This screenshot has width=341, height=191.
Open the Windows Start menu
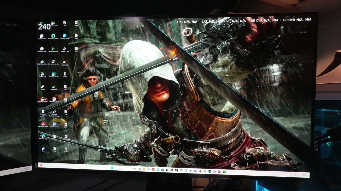pos(112,168)
